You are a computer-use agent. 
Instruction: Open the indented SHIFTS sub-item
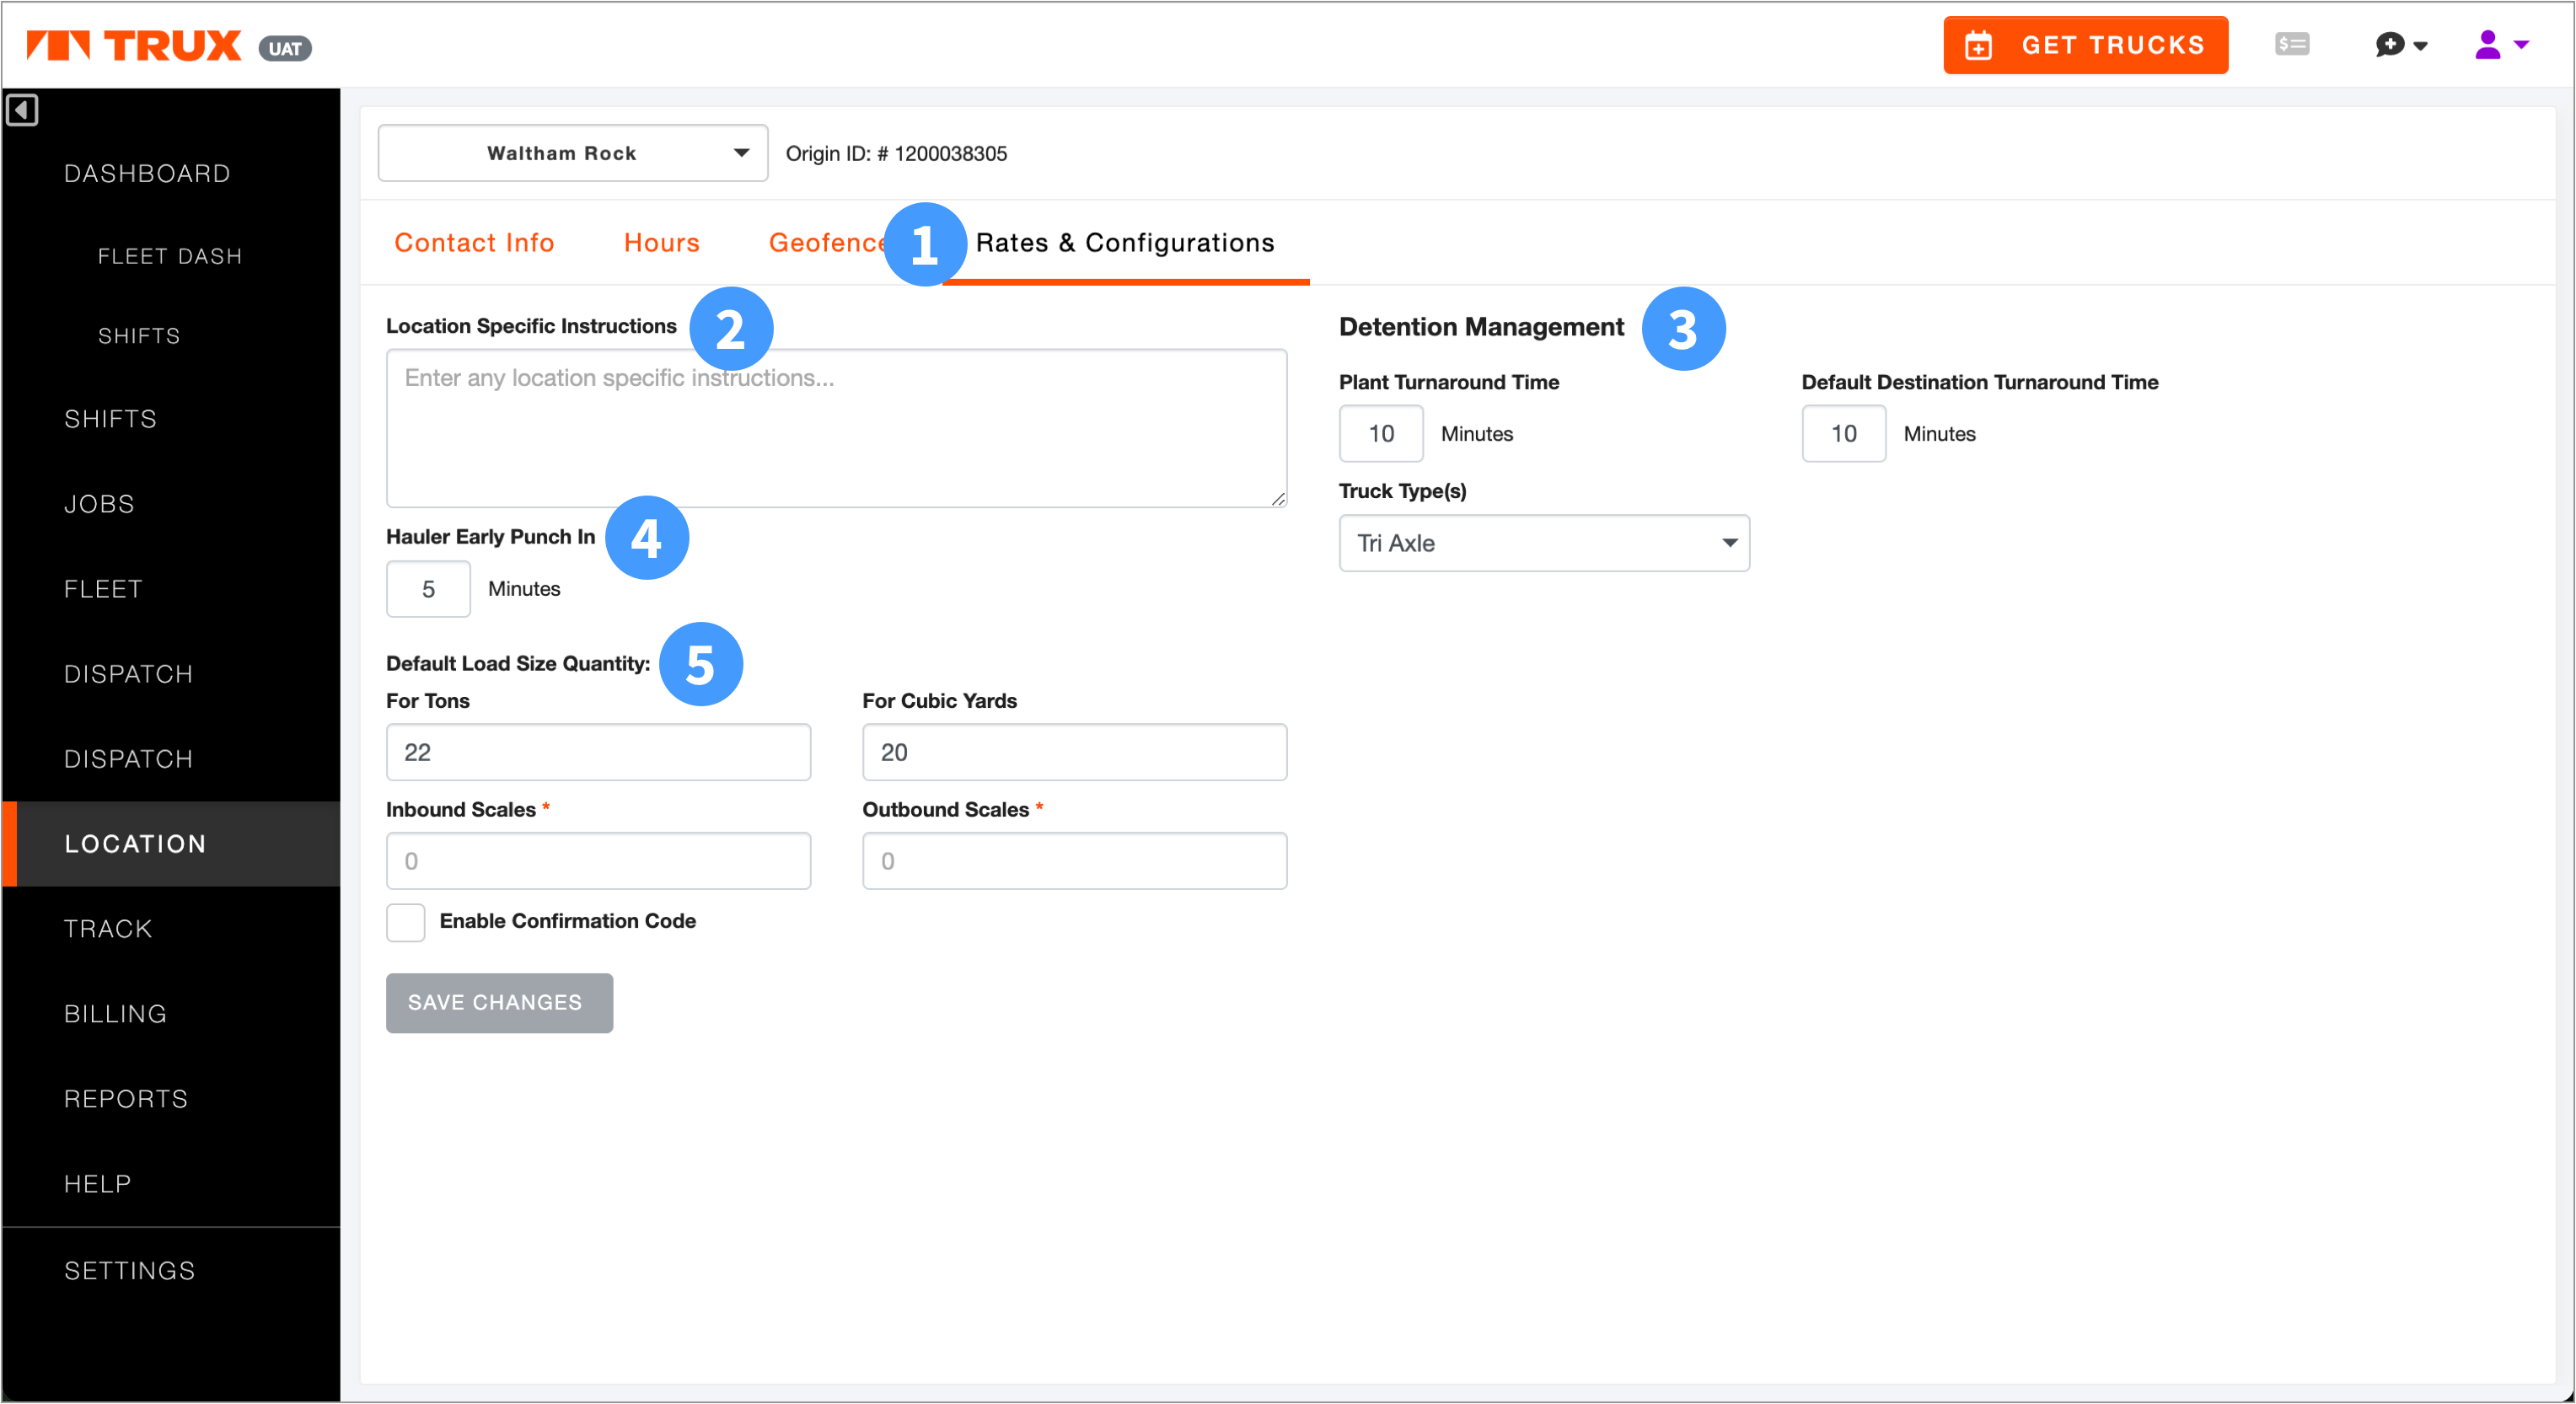tap(139, 336)
